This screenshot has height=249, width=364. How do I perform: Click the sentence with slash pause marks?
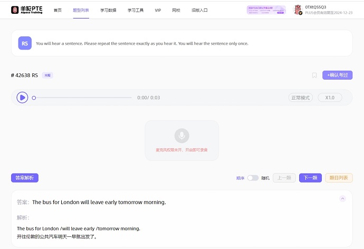click(79, 228)
